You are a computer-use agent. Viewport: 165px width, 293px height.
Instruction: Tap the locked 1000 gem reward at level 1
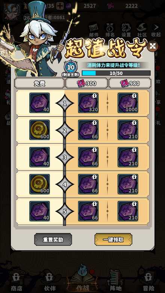click(x=128, y=103)
